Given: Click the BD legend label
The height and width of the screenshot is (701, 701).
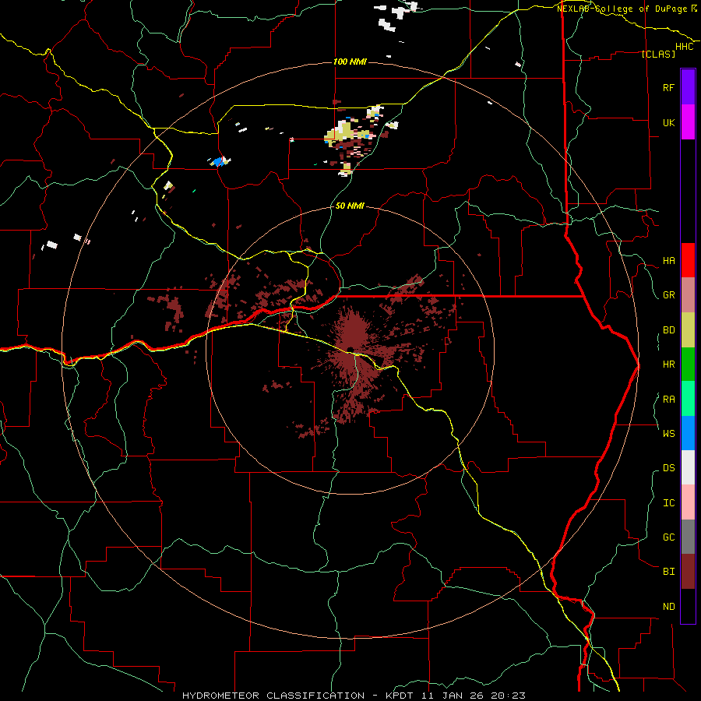Looking at the screenshot, I should tap(668, 330).
